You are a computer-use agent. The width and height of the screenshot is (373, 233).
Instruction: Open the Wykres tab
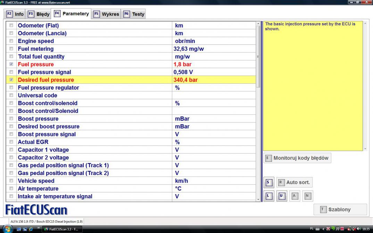106,14
